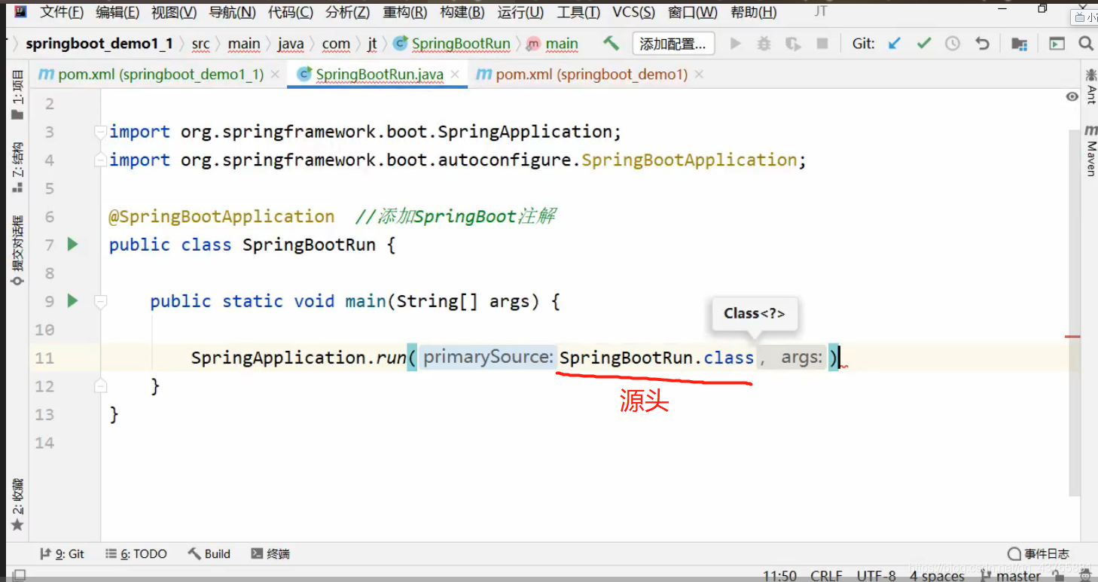This screenshot has width=1098, height=582.
Task: Click the fold end marker on line 12
Action: [x=100, y=385]
